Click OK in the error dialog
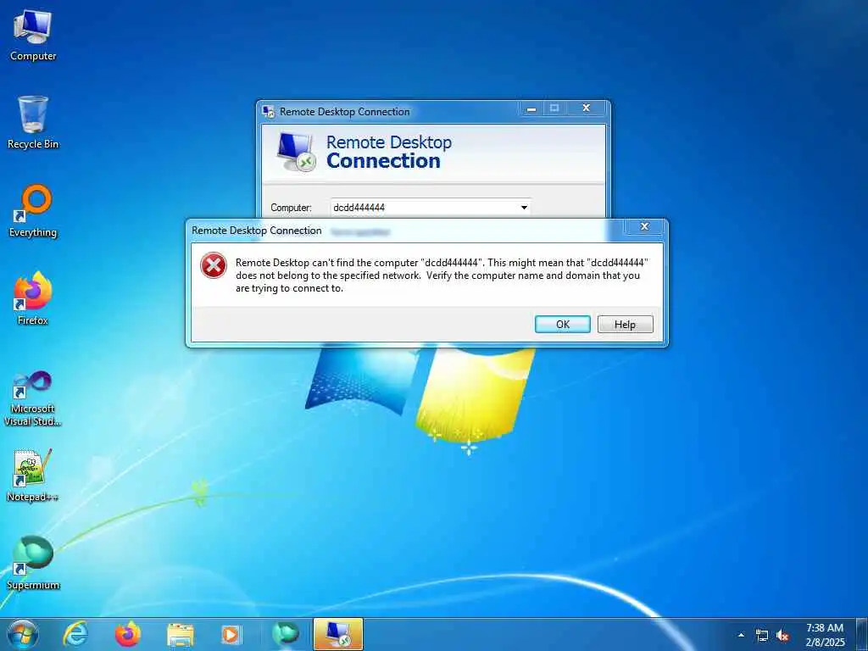868x651 pixels. point(563,325)
